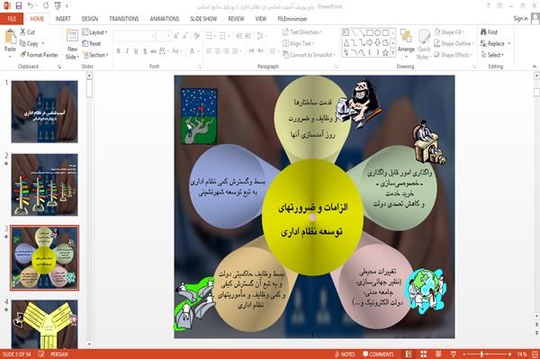Click Sign in
The image size is (540, 359).
coord(521,19)
